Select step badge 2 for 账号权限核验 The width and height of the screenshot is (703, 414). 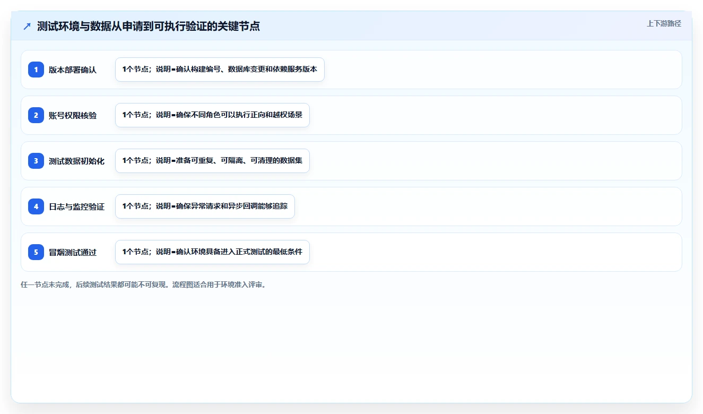pos(36,115)
